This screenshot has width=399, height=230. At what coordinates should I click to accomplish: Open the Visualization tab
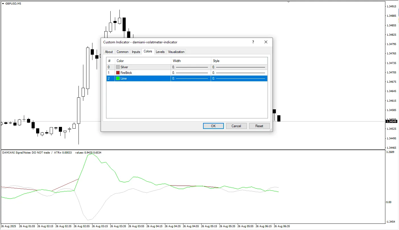(x=176, y=52)
